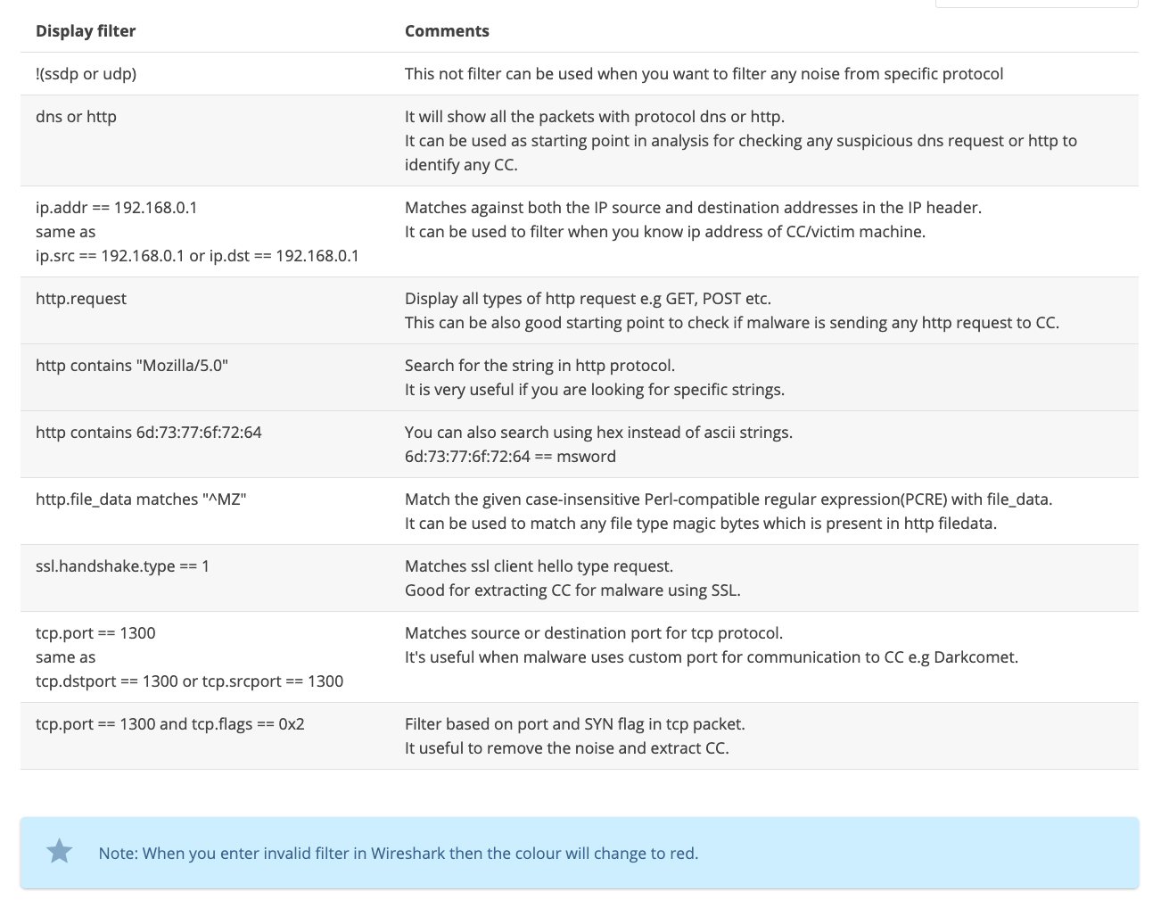
Task: Click the search input box at top right
Action: click(x=1036, y=4)
